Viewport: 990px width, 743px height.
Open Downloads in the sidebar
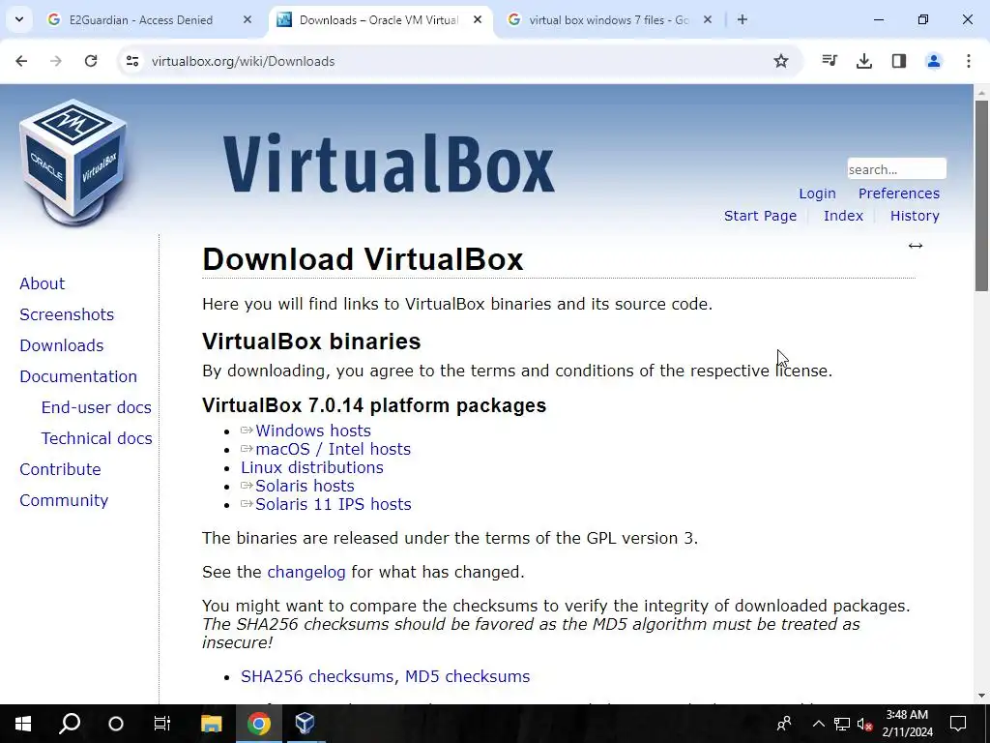click(x=61, y=345)
